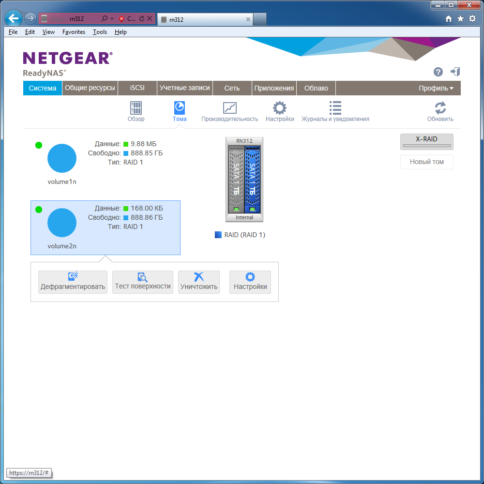Open the View menu

point(48,32)
